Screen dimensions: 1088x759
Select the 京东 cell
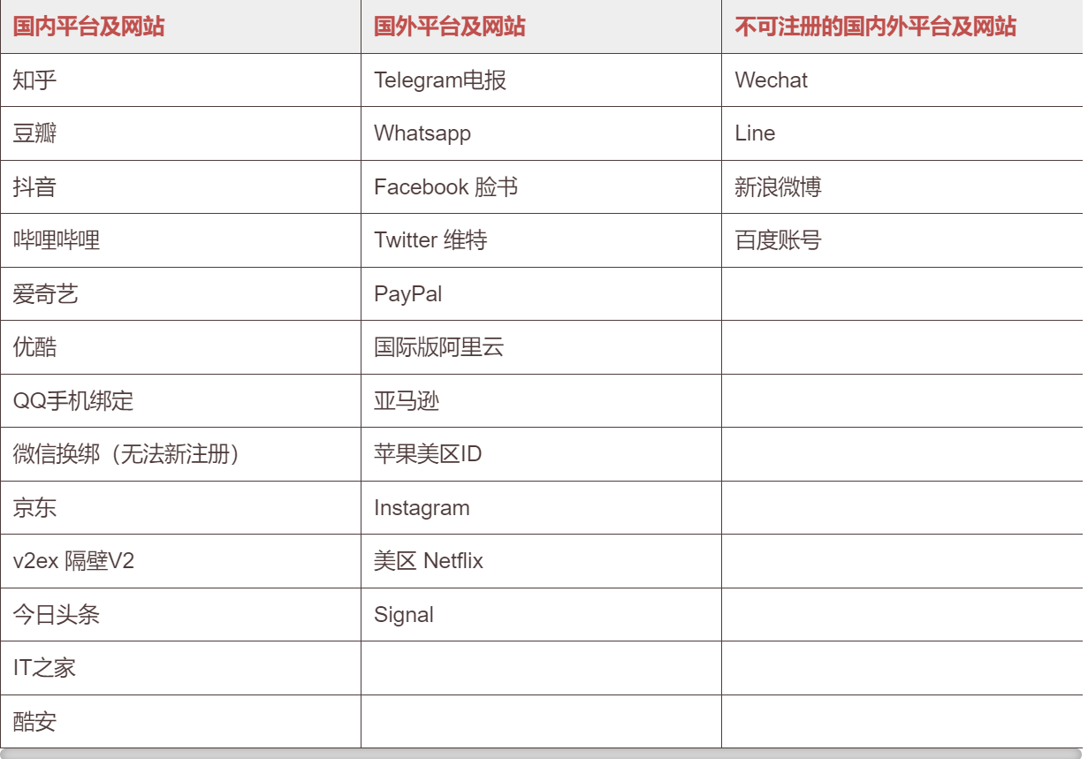[180, 508]
